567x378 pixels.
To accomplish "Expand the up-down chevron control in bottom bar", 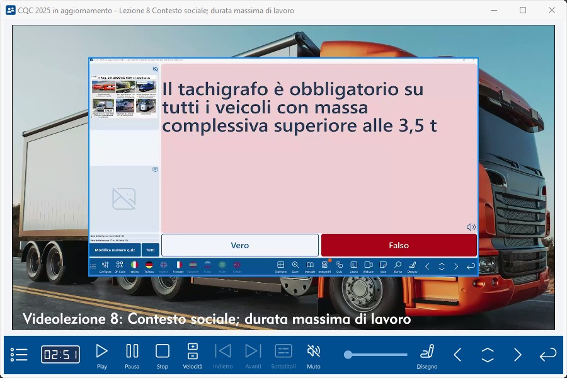I will [488, 355].
